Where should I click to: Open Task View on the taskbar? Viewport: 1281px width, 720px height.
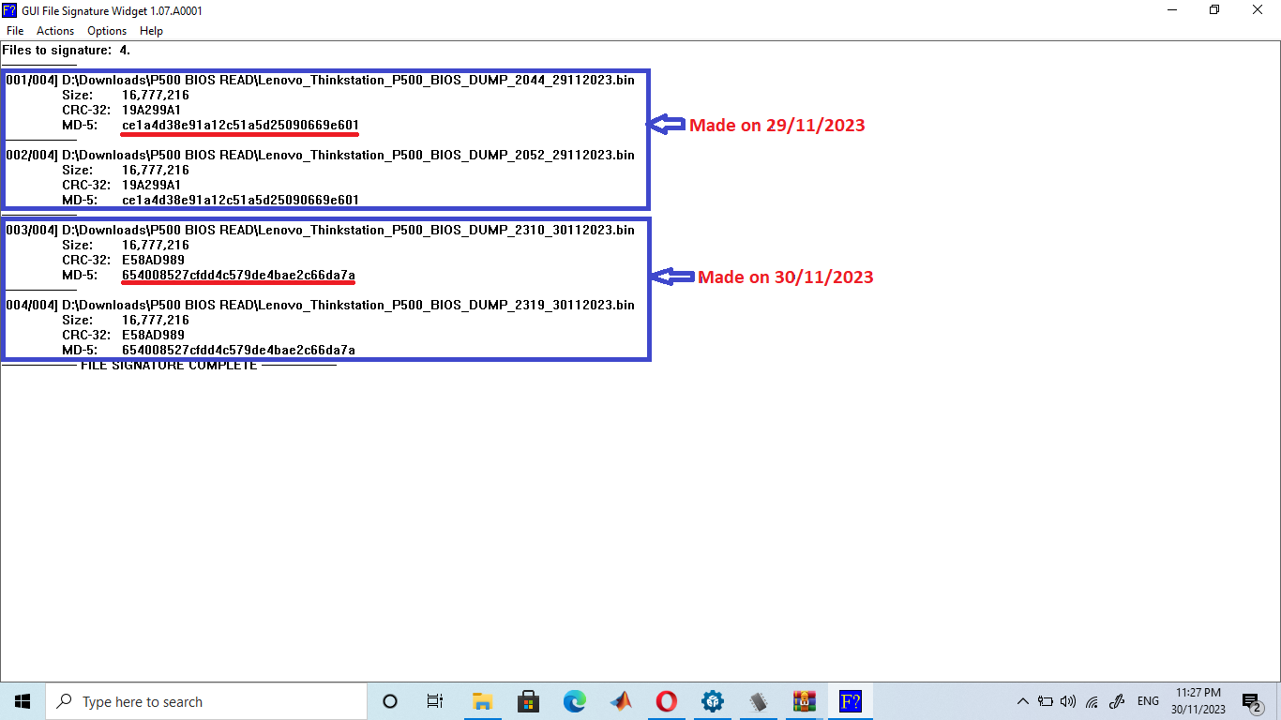(x=435, y=701)
